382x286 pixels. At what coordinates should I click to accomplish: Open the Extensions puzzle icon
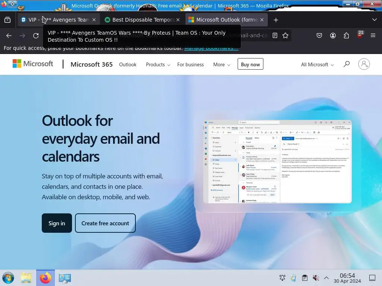pos(346,35)
